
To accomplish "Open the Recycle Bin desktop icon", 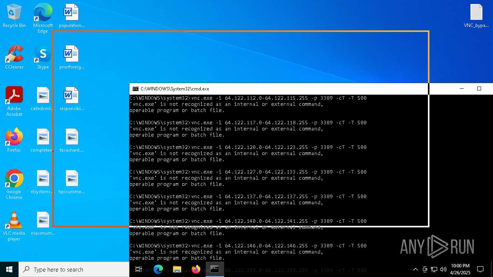I will [14, 16].
